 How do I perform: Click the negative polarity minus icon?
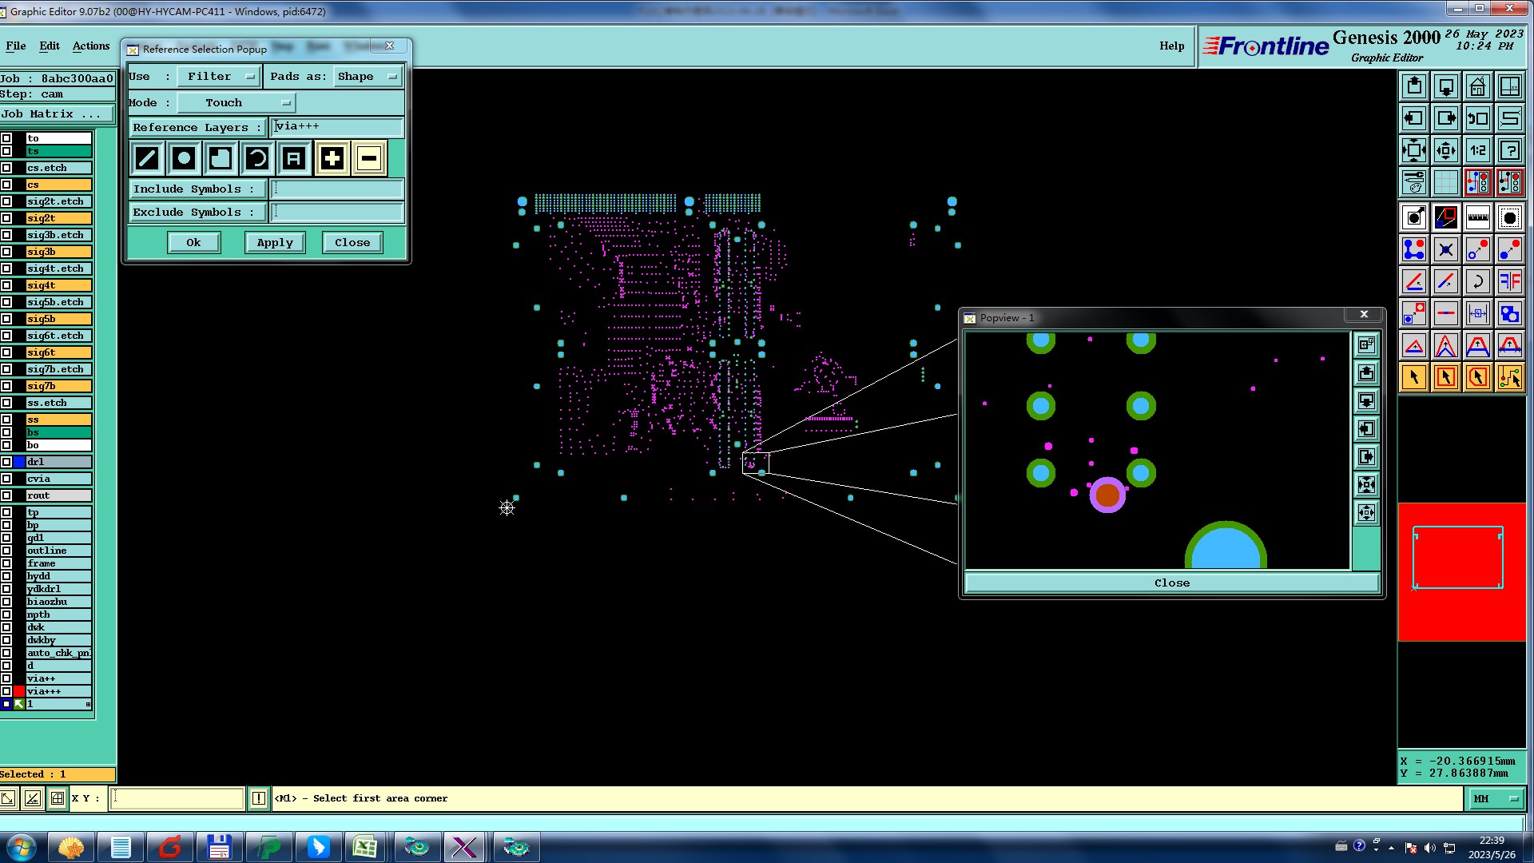pyautogui.click(x=368, y=158)
